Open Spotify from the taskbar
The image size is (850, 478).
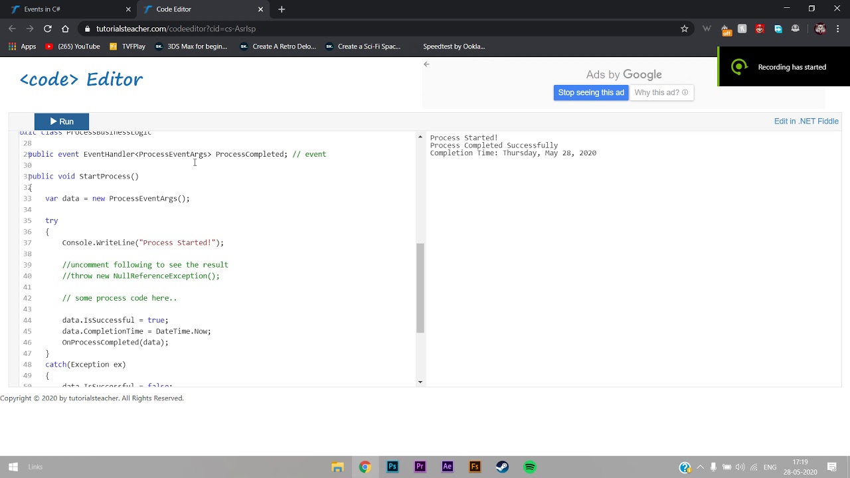coord(530,467)
